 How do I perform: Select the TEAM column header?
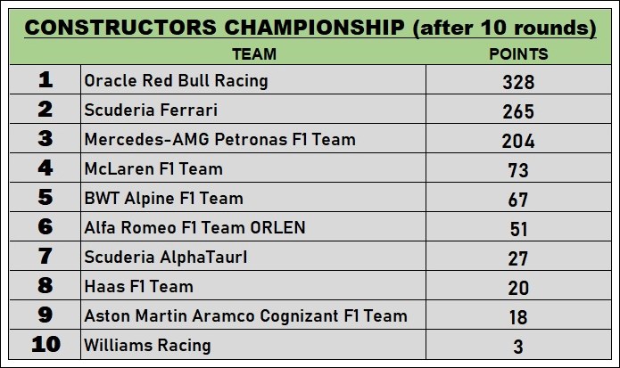[x=253, y=54]
